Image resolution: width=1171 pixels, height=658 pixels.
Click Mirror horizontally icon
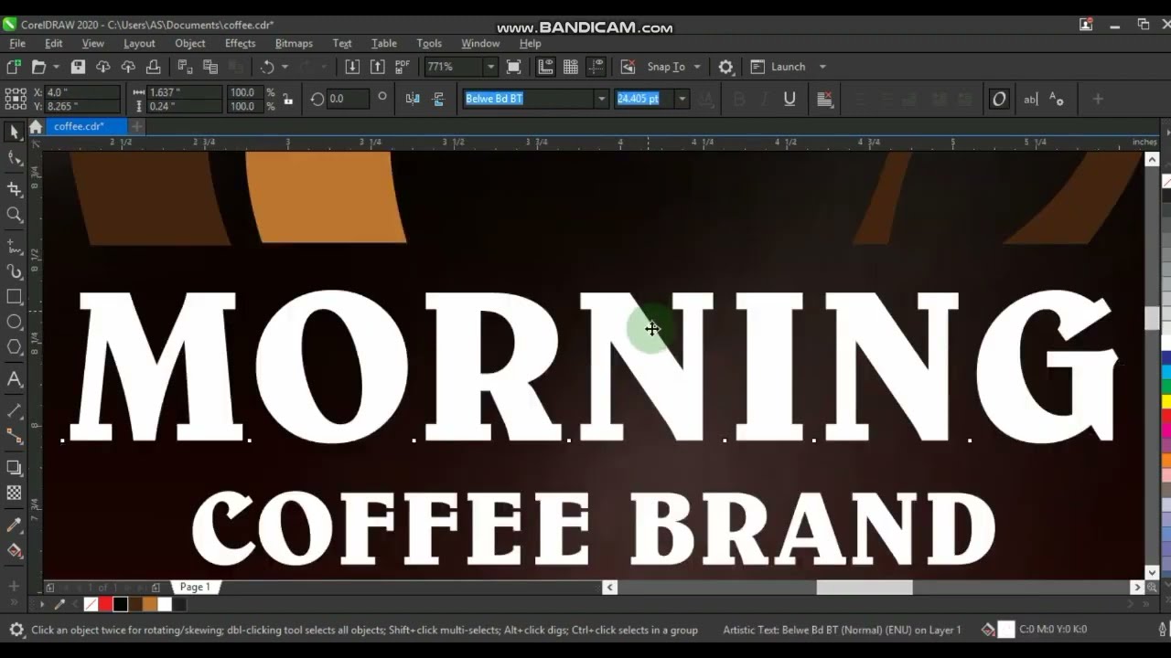pyautogui.click(x=413, y=99)
